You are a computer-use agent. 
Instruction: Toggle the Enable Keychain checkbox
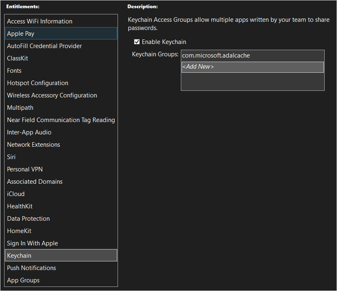tap(137, 42)
